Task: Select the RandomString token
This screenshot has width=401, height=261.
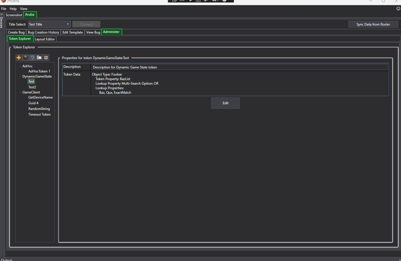Action: coord(39,109)
